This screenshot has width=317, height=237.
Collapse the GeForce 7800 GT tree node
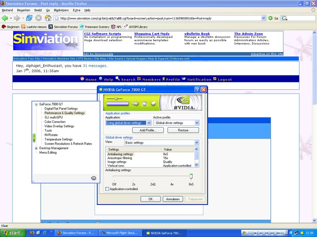pyautogui.click(x=36, y=104)
